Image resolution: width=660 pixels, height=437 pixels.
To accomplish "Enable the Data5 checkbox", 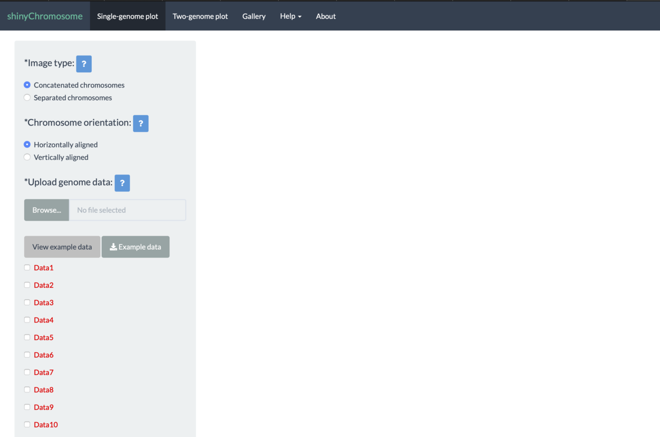I will tap(28, 337).
